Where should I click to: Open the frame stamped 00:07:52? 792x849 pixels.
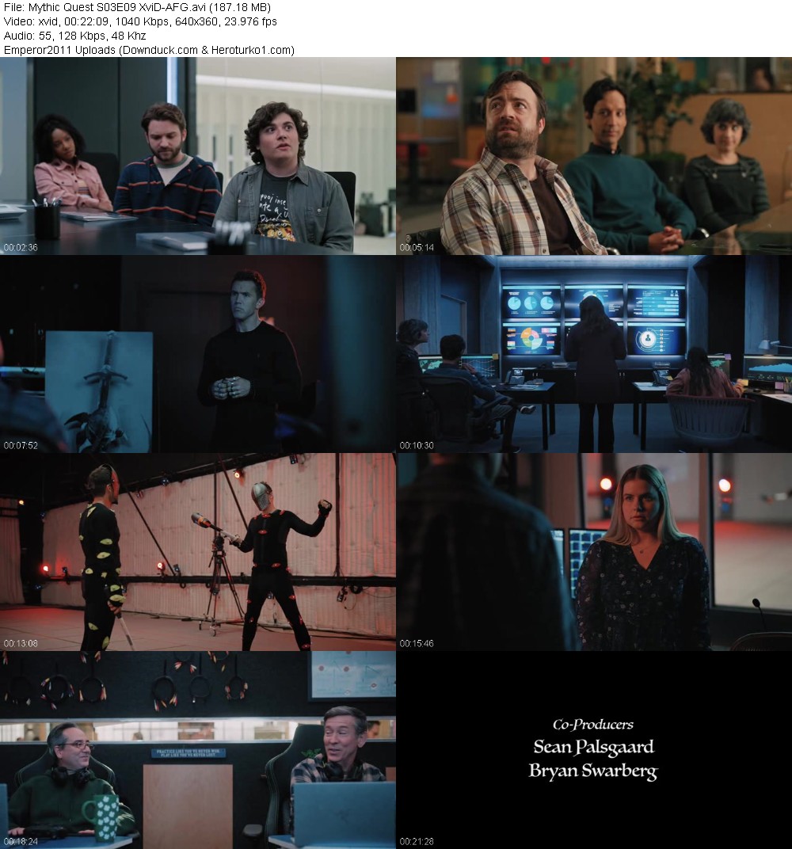pyautogui.click(x=197, y=353)
